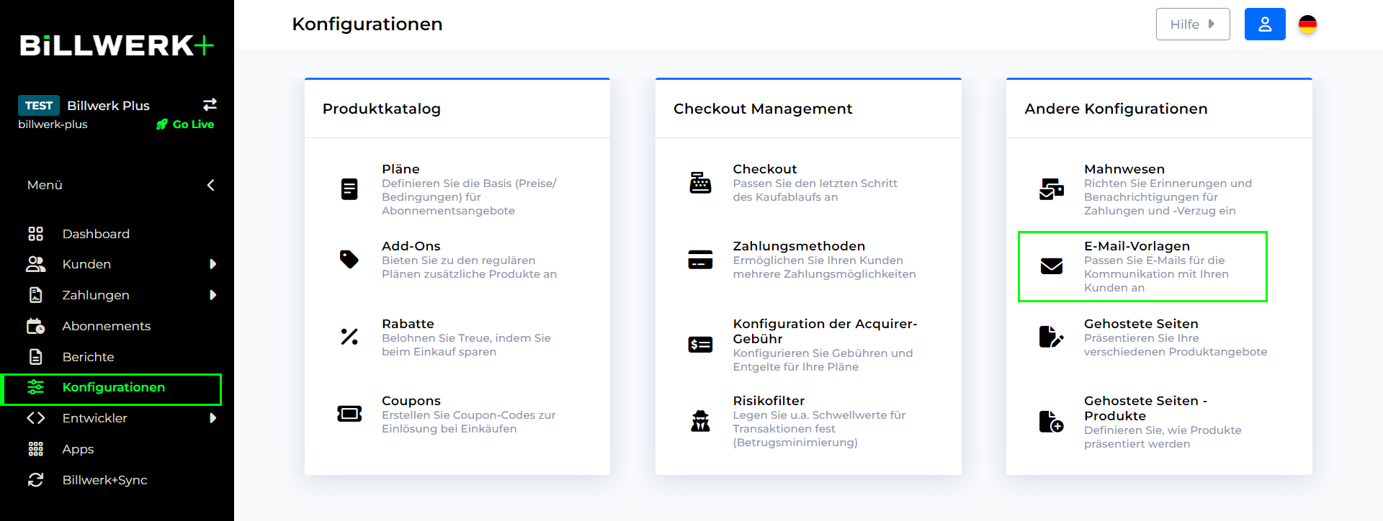Click the Checkout cash register icon
Viewport: 1383px width, 521px height.
point(700,183)
